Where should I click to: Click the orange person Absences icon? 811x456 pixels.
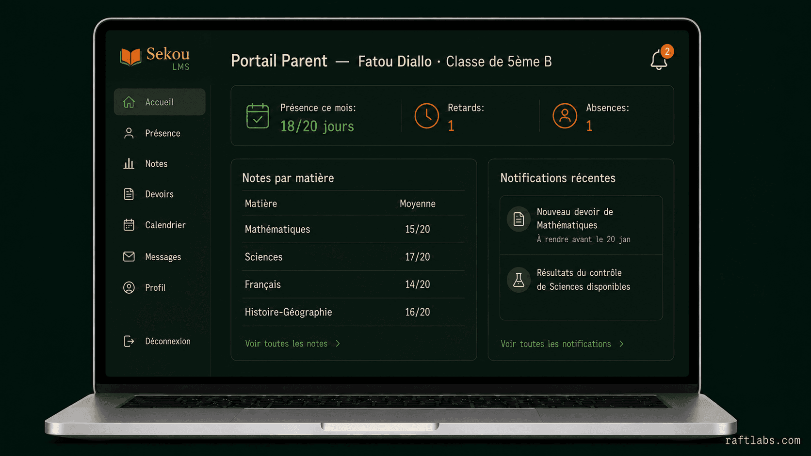[565, 116]
